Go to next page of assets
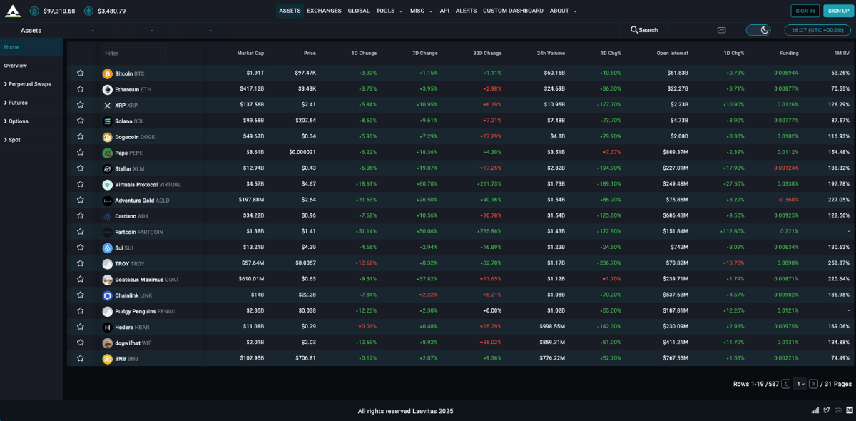This screenshot has width=856, height=421. tap(813, 384)
